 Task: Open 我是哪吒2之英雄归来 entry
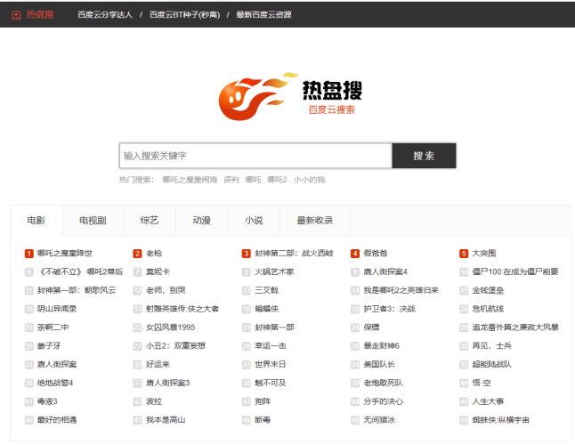401,290
